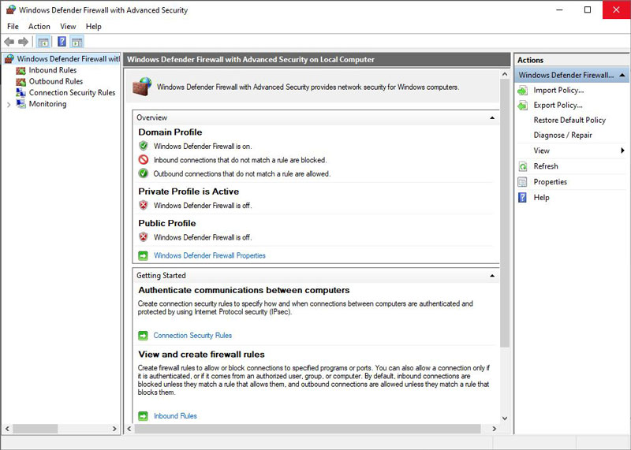Open the File menu
The width and height of the screenshot is (631, 450).
[x=13, y=27]
